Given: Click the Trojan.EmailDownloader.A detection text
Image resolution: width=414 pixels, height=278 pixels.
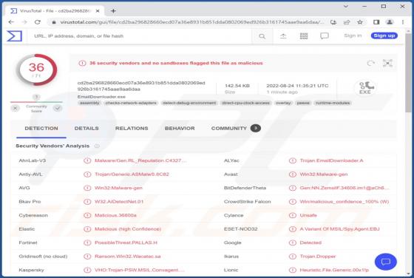Looking at the screenshot, I should click(x=331, y=160).
